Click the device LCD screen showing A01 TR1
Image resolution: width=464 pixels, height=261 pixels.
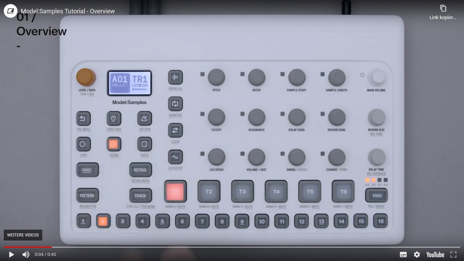point(129,83)
